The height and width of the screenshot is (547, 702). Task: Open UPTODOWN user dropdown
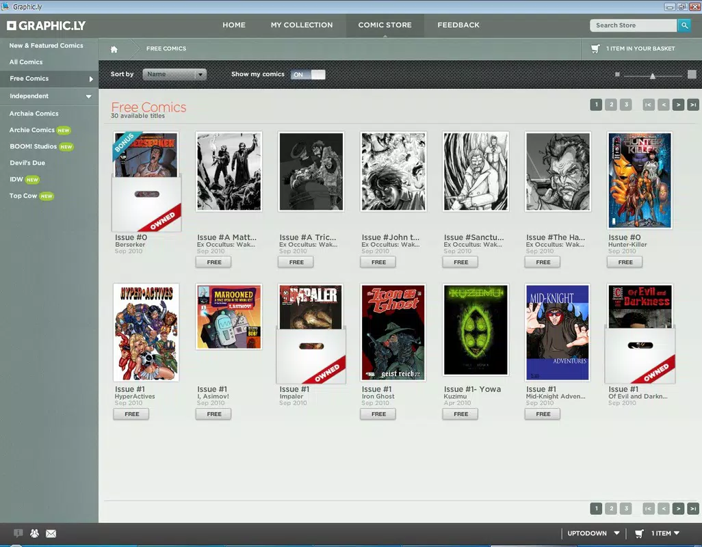(x=593, y=533)
